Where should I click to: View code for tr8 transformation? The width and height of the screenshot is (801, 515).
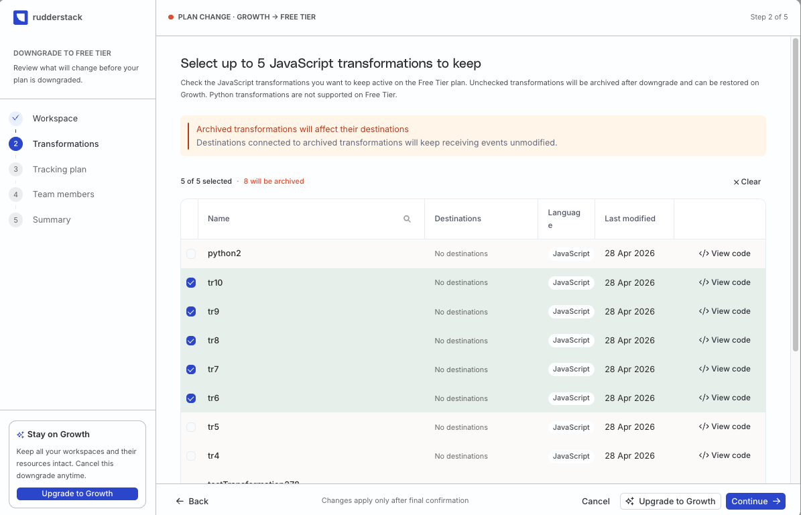(725, 340)
